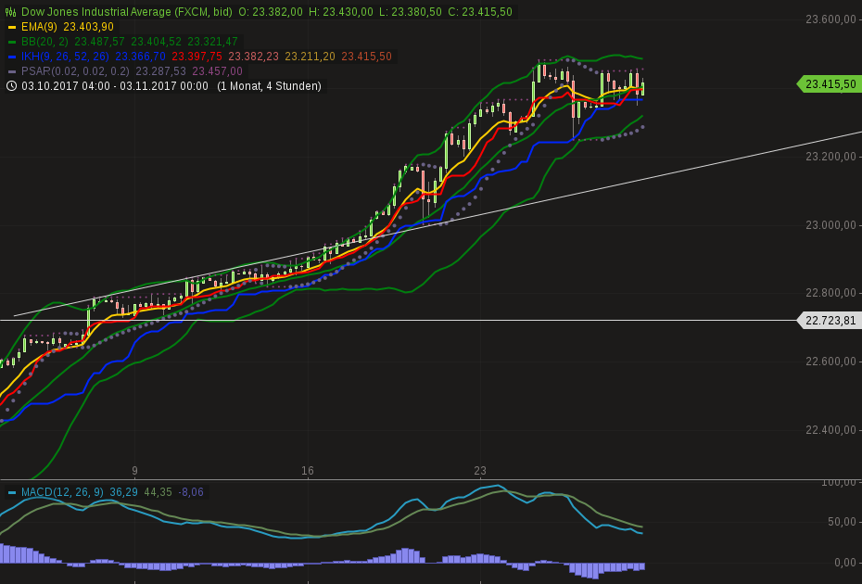
Task: Click the Dow Jones instrument symbol icon
Action: click(11, 11)
